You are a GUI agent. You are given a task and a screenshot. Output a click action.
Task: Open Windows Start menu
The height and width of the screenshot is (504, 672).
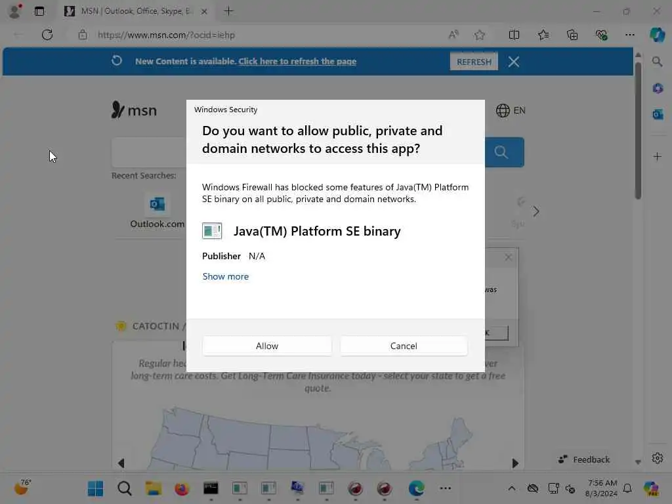(x=95, y=488)
